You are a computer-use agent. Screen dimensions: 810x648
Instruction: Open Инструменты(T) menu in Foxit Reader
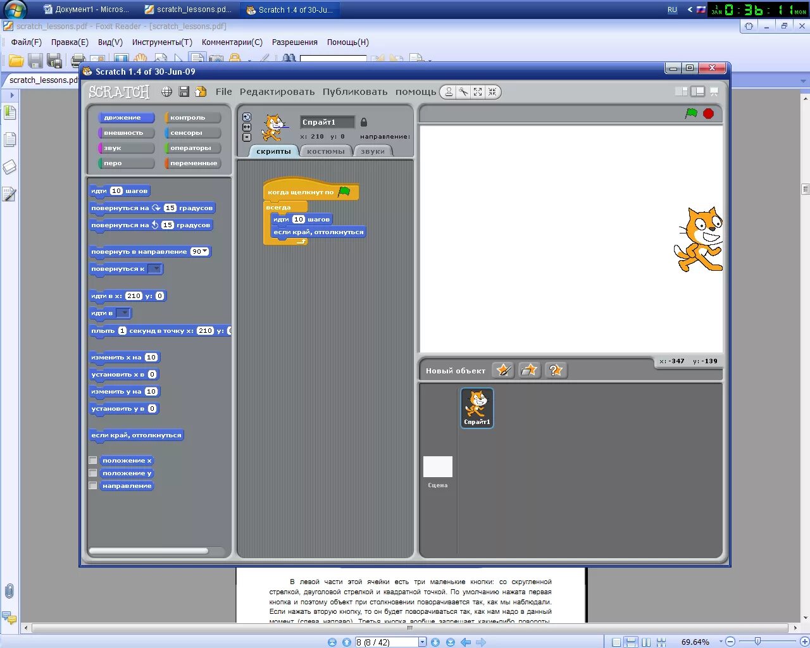coord(162,42)
